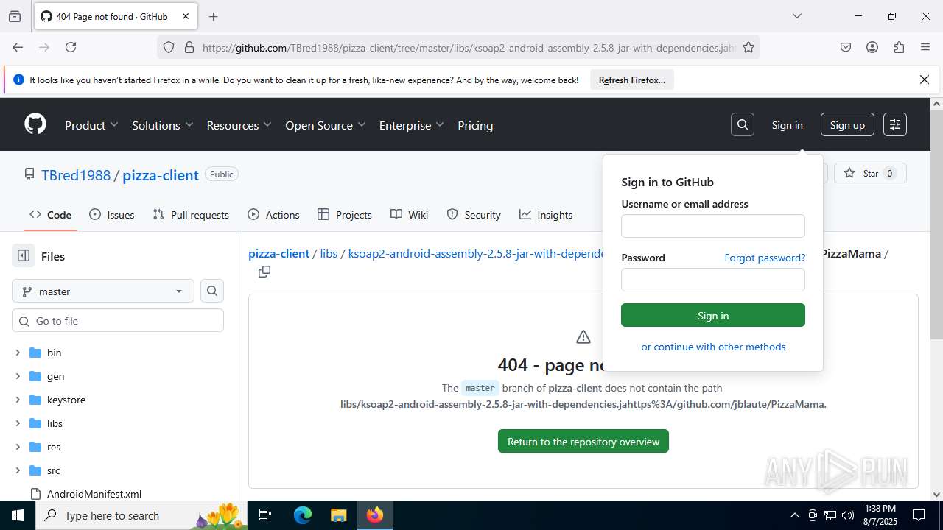Screen dimensions: 943x530
Task: Expand the libs folder chevron
Action: pyautogui.click(x=18, y=423)
